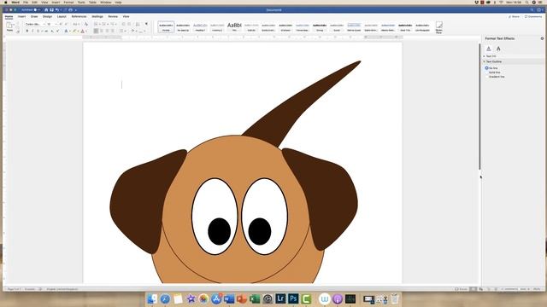This screenshot has height=307, width=547.
Task: Open the Trash in the Dock
Action: pyautogui.click(x=395, y=298)
